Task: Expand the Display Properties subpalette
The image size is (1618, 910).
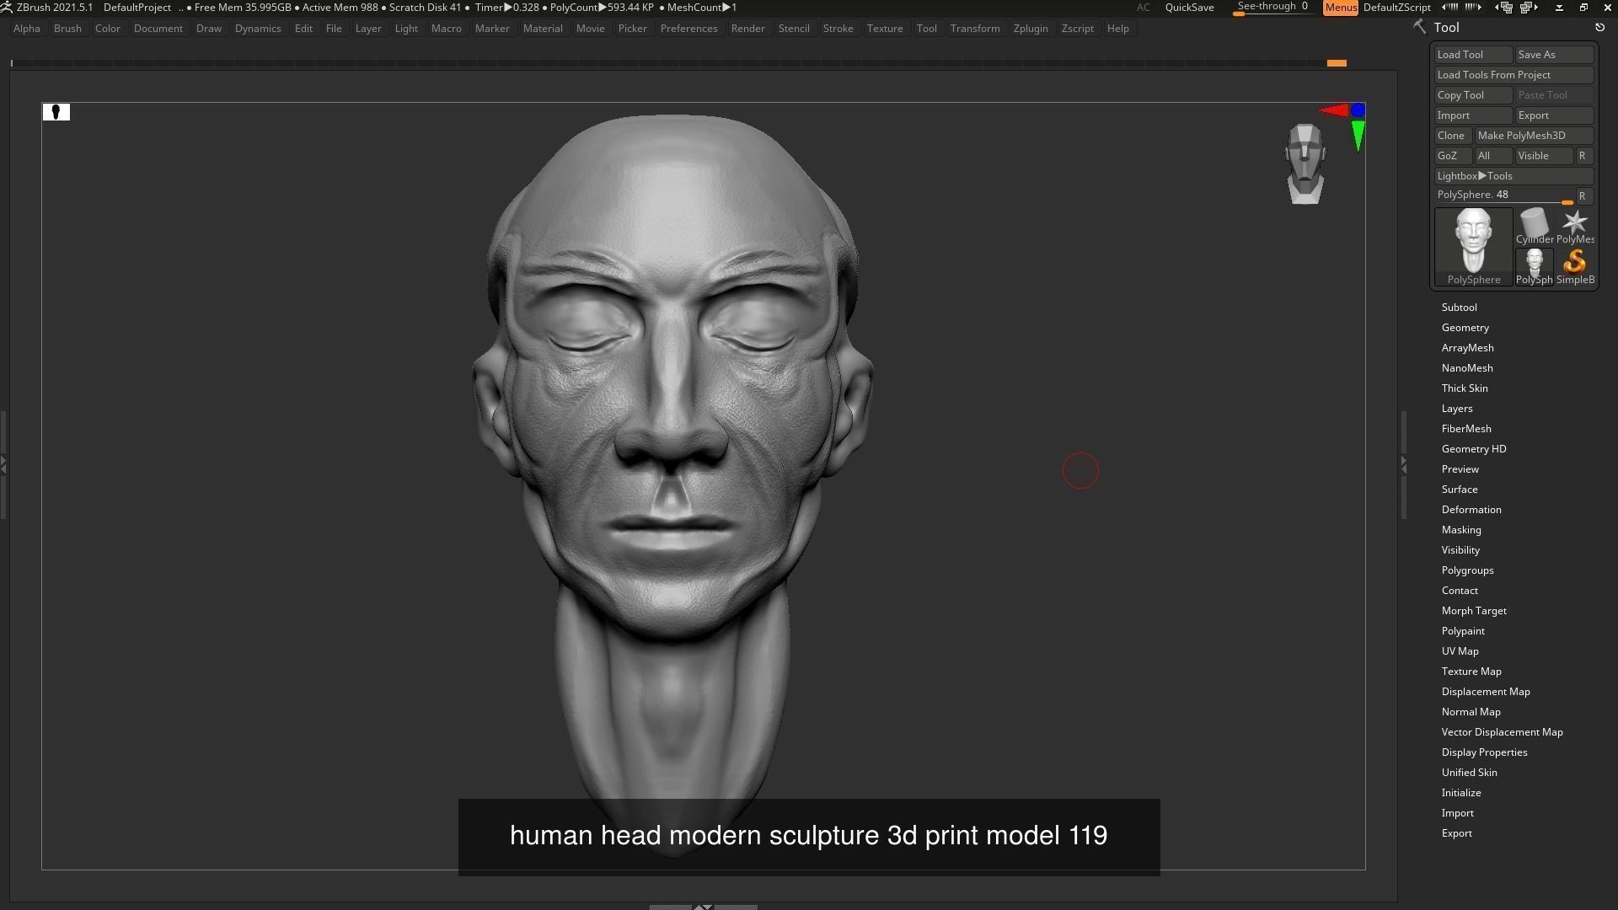Action: pos(1484,752)
